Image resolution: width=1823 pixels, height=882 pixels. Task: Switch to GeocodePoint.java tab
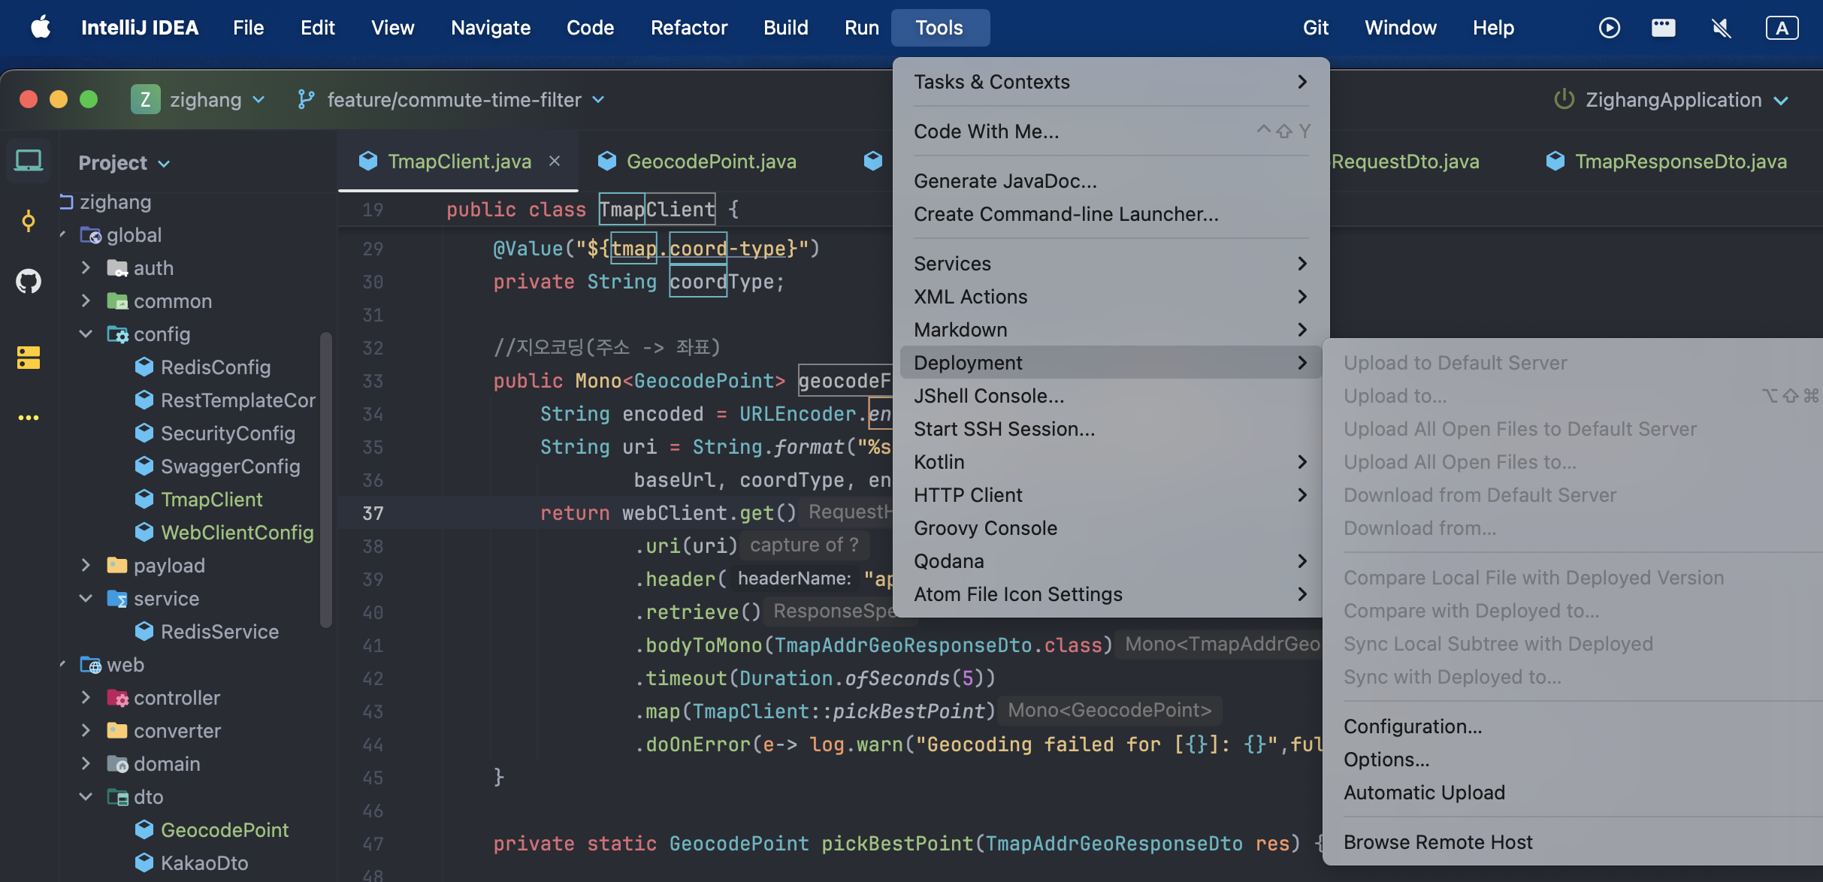(710, 161)
